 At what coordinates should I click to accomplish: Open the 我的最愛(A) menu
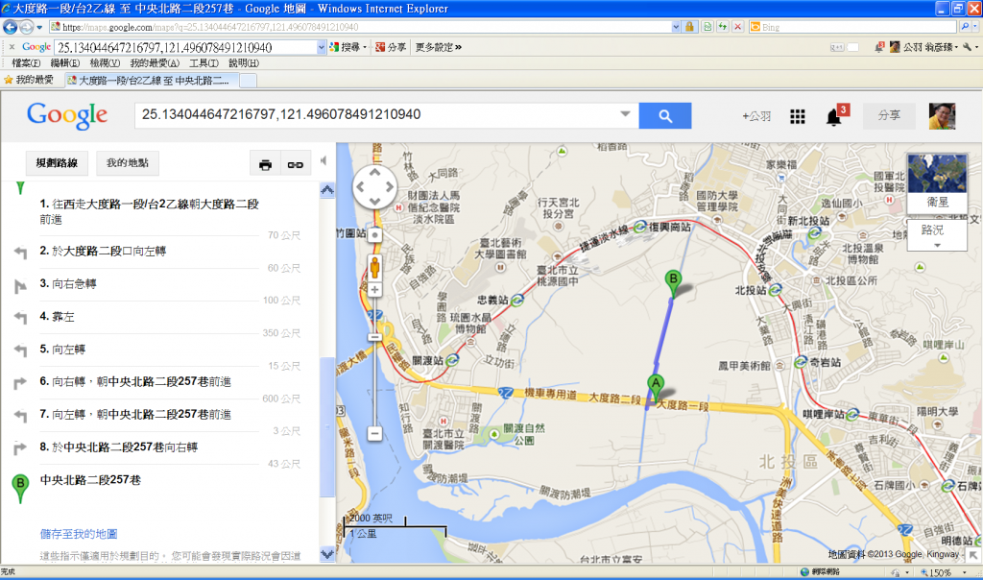pyautogui.click(x=155, y=63)
